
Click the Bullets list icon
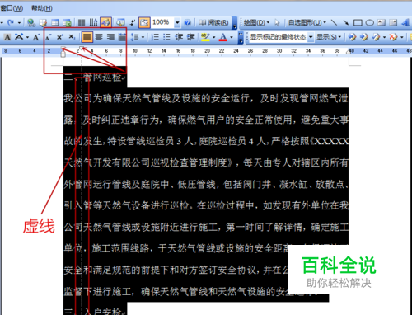pos(166,37)
